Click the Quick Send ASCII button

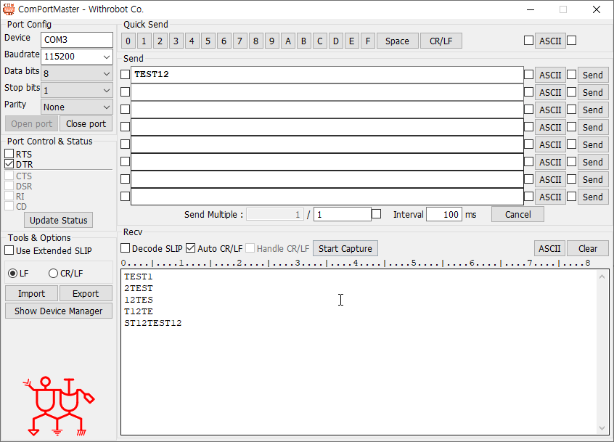(x=550, y=41)
